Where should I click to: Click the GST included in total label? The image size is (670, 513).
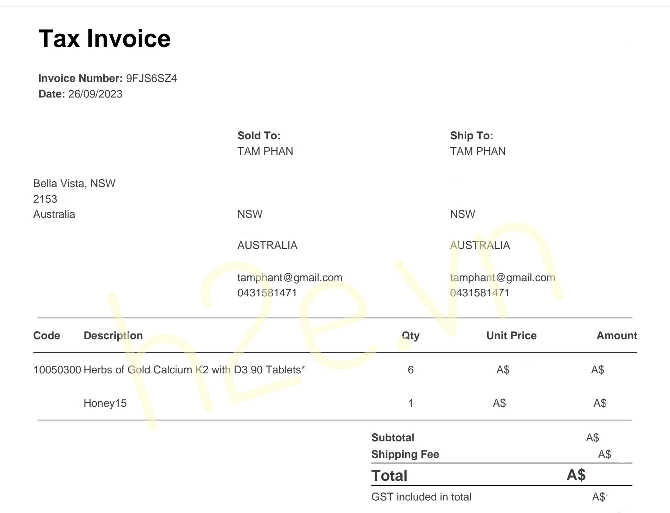422,497
